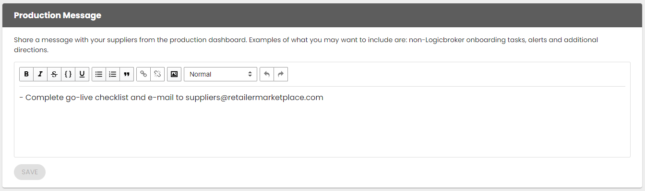645x191 pixels.
Task: Insert an image into the message
Action: tap(174, 74)
